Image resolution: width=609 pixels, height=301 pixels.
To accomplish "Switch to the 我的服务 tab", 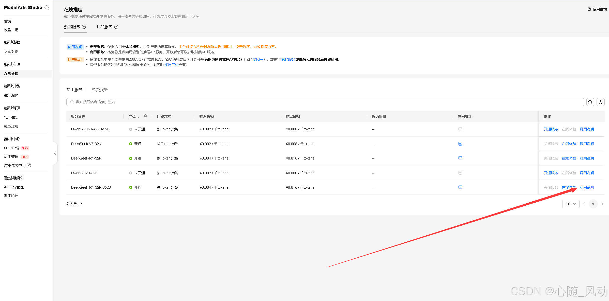I will [x=104, y=27].
